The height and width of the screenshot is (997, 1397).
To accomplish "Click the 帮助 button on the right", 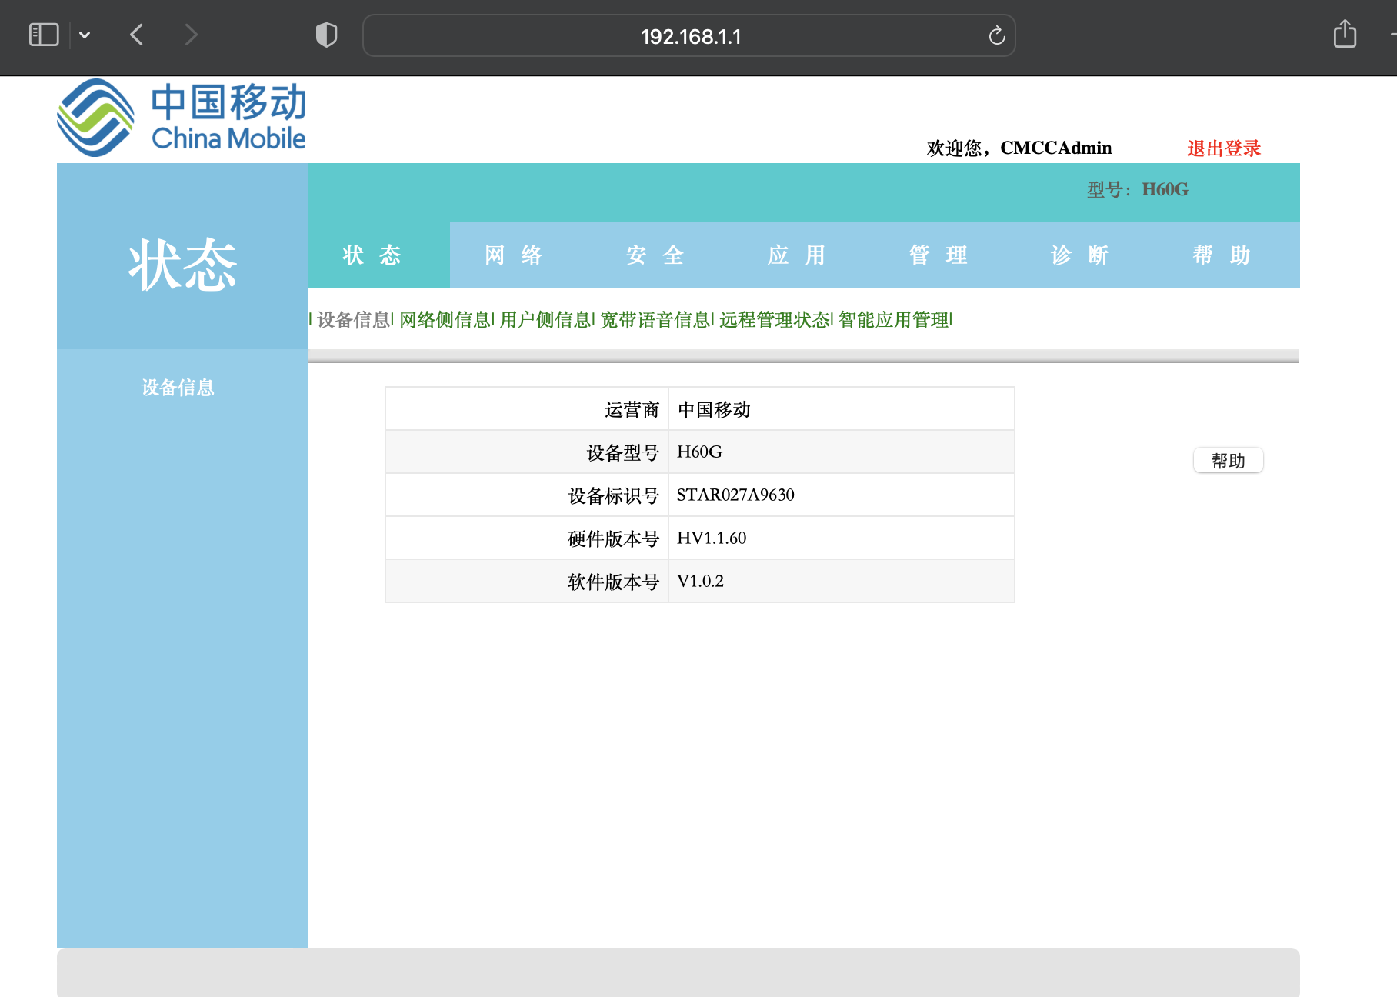I will (x=1228, y=461).
